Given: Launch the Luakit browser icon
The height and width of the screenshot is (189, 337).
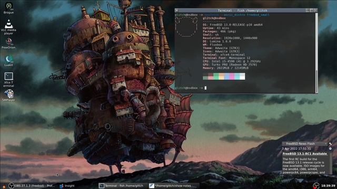Looking at the screenshot, I should pyautogui.click(x=8, y=61).
